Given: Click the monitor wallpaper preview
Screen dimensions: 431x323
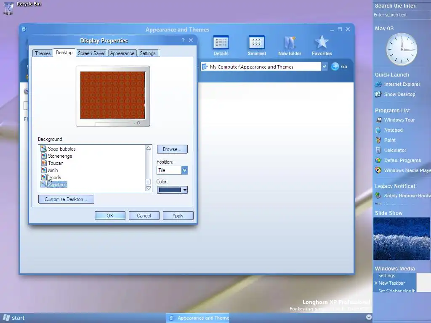Looking at the screenshot, I should (x=112, y=95).
